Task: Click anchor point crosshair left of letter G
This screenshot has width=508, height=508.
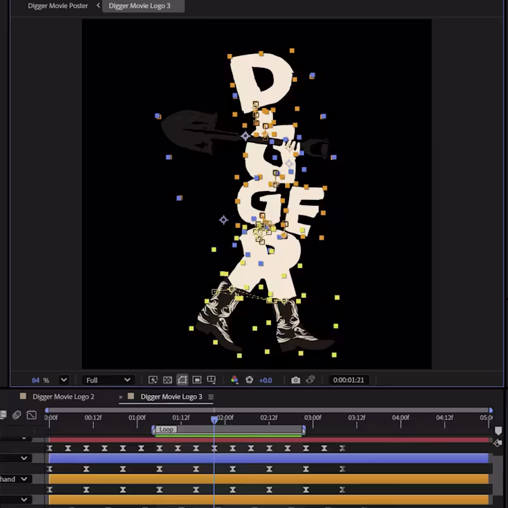Action: pos(224,220)
